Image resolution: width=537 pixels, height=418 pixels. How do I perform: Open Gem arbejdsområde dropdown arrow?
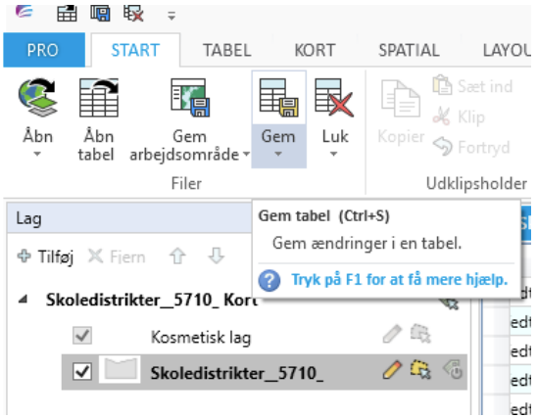246,155
